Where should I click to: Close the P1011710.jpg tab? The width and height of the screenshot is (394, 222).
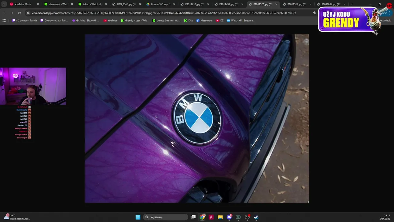pos(208,4)
